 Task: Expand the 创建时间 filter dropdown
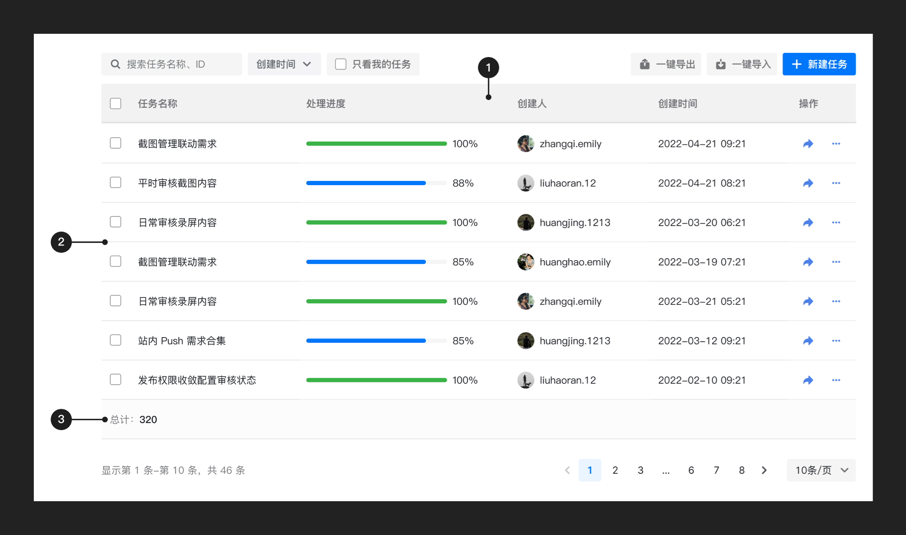284,64
